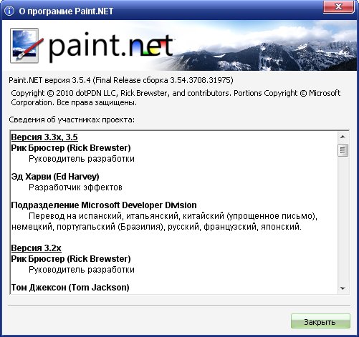Close the About Paint.NET dialog with X
Viewport: 359px width, 337px height.
[338, 6]
